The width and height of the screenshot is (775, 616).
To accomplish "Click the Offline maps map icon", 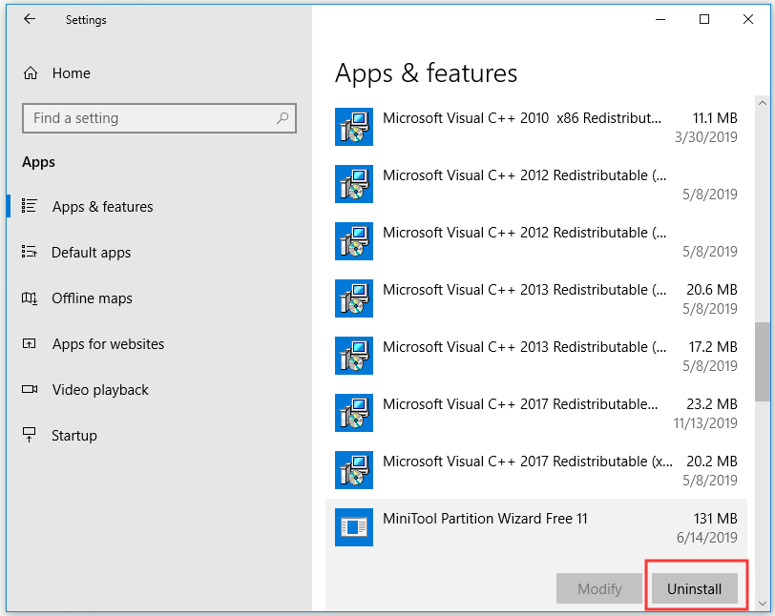I will 30,298.
